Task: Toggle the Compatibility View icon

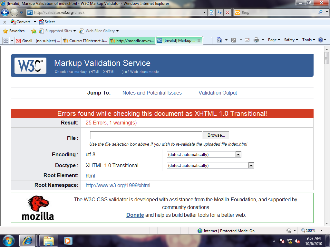Action: (211, 13)
